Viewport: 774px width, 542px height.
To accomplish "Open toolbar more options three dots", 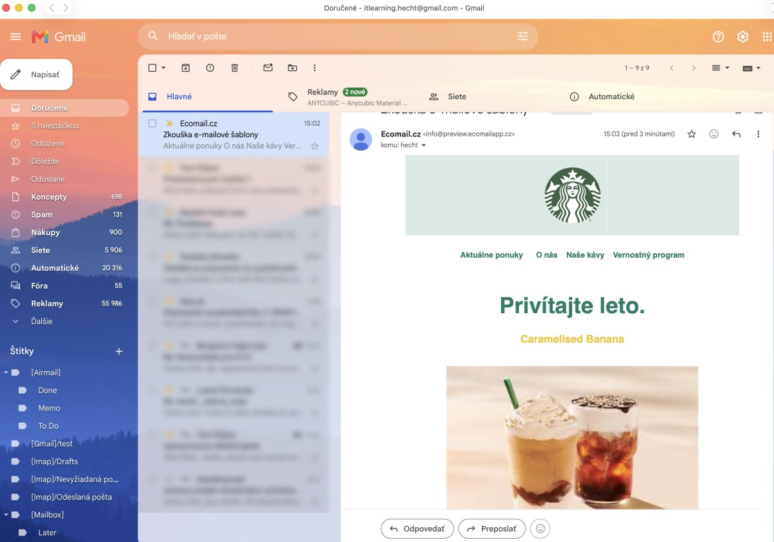I will tap(315, 68).
